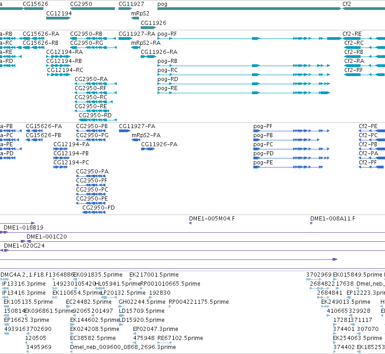Select protein CG11927-PA

[125, 131]
